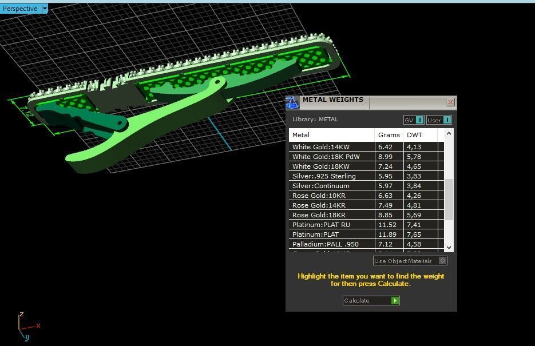Click scrollbar up arrow in metal list
535x346 pixels.
tap(449, 134)
